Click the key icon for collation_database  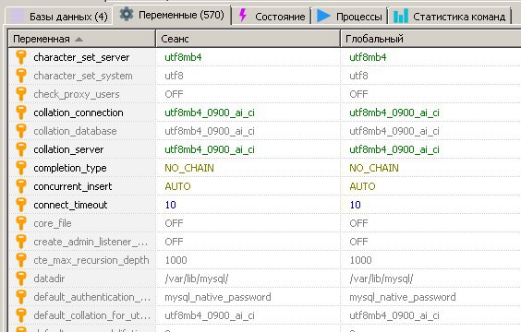[x=21, y=131]
